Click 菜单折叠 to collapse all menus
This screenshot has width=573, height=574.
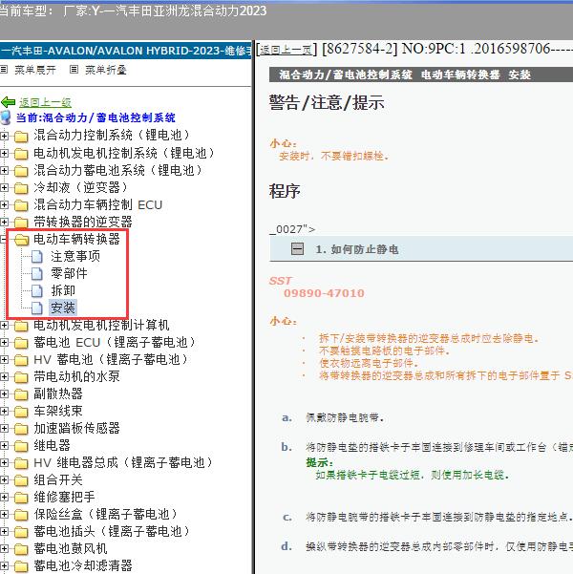[x=106, y=70]
